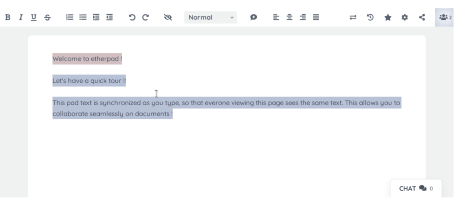Open pad settings gear icon
This screenshot has width=456, height=198.
click(x=404, y=17)
